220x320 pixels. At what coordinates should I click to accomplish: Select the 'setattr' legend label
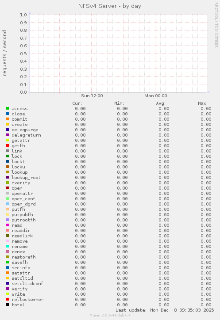pos(21,273)
